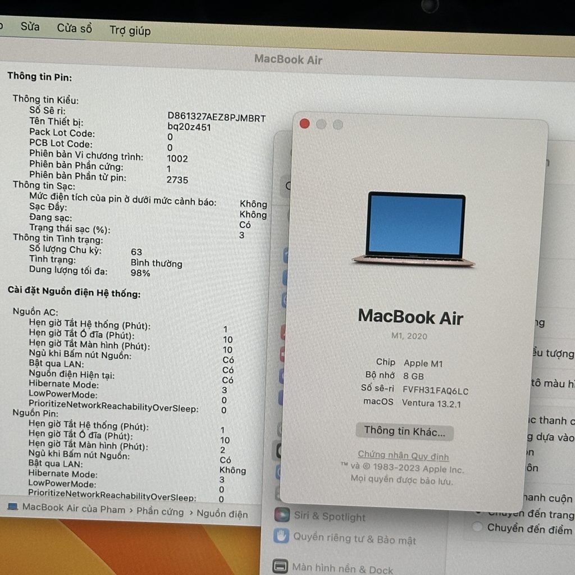Select the Chuyển đến điểm radio option
This screenshot has height=575, width=575.
[x=478, y=527]
